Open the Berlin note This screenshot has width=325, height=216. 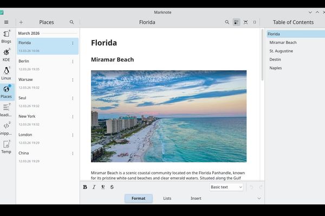click(x=48, y=65)
